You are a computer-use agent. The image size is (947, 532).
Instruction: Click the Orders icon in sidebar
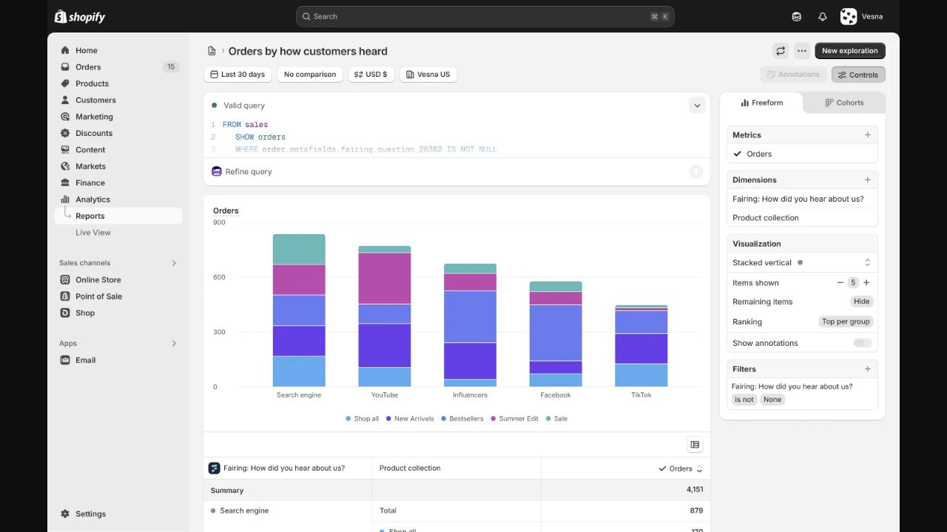(x=65, y=66)
